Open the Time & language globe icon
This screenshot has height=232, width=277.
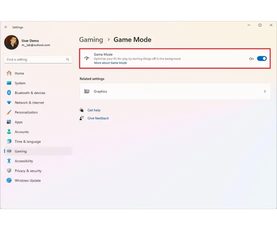[9, 141]
